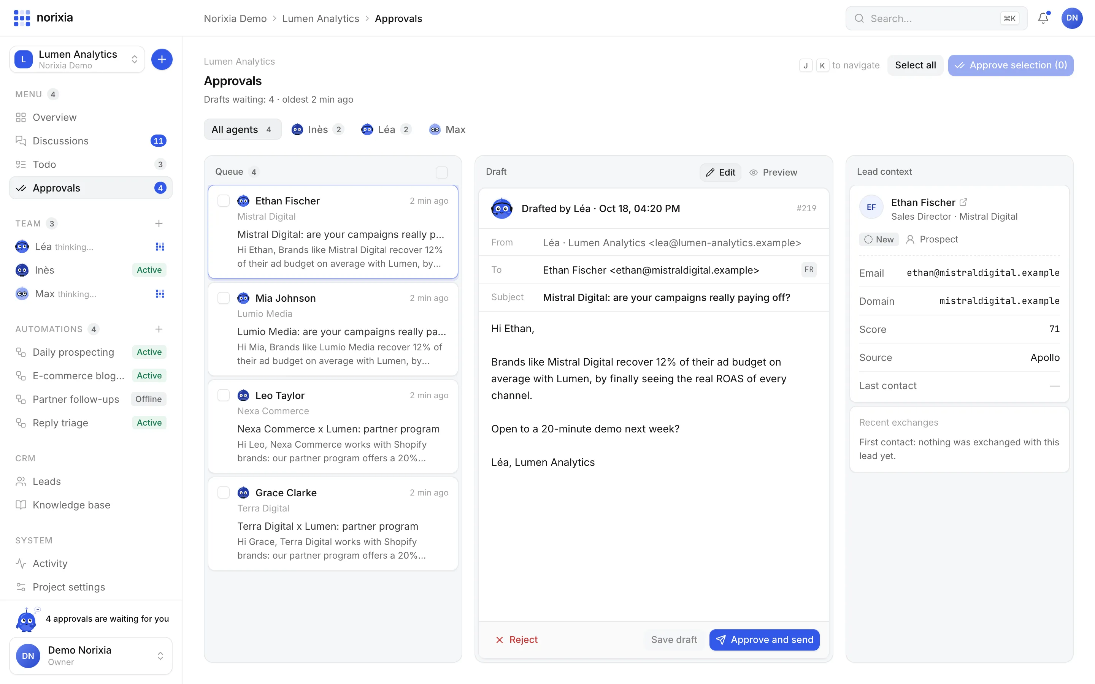Open the Daily prospecting automation

(90, 352)
